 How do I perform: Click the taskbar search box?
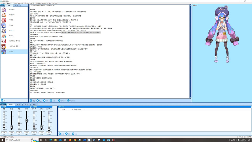(x=22, y=140)
